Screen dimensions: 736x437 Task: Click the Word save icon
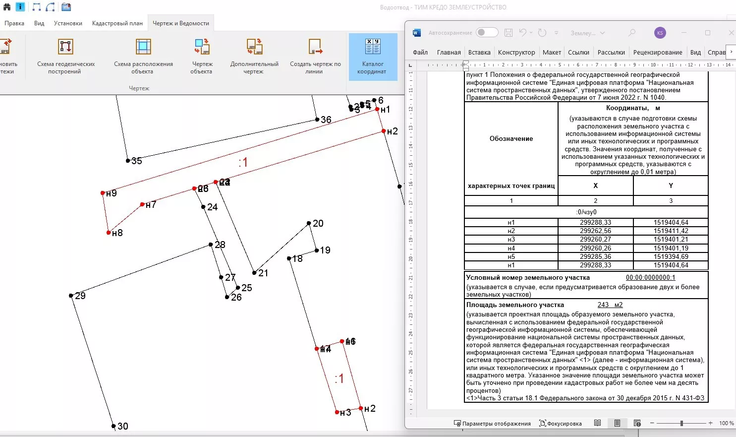pyautogui.click(x=509, y=33)
